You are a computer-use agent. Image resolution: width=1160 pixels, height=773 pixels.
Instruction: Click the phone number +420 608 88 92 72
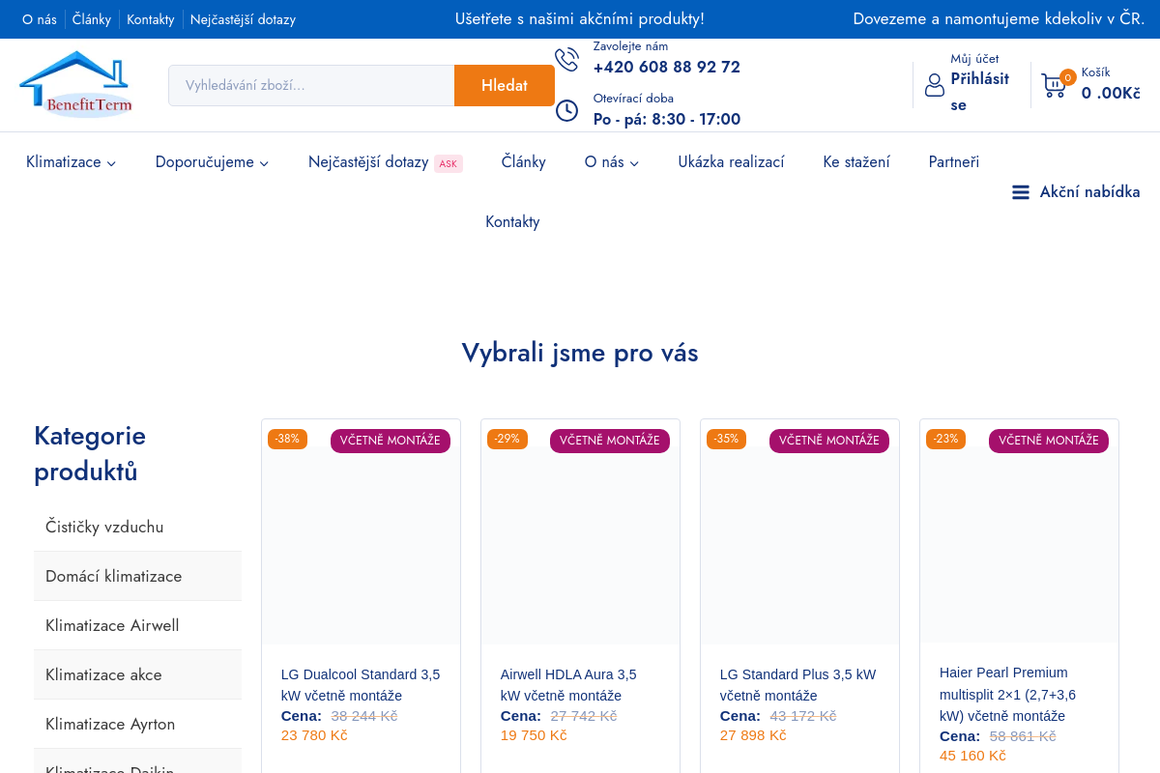click(x=666, y=67)
